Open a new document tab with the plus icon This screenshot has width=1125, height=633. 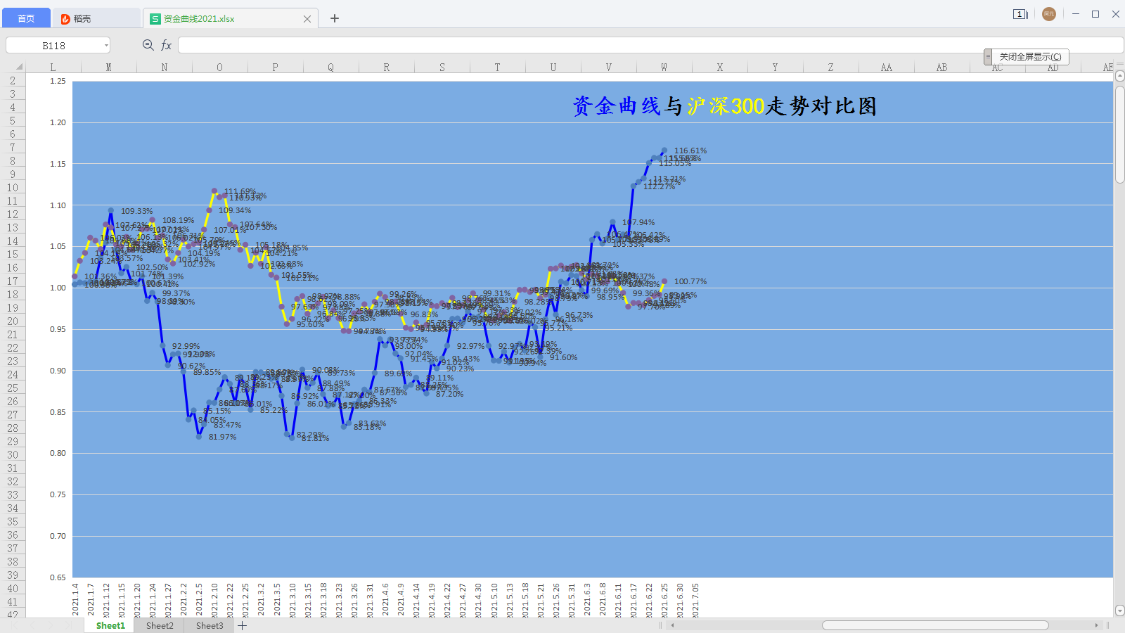point(334,18)
